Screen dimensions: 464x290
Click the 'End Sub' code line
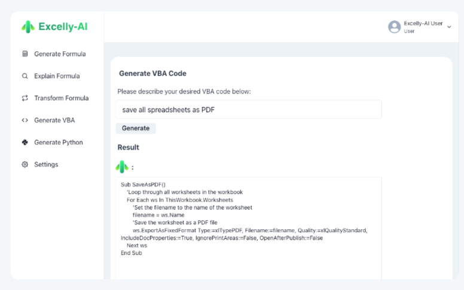tap(132, 253)
